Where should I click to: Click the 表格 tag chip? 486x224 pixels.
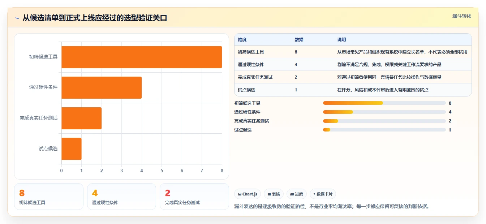click(274, 194)
